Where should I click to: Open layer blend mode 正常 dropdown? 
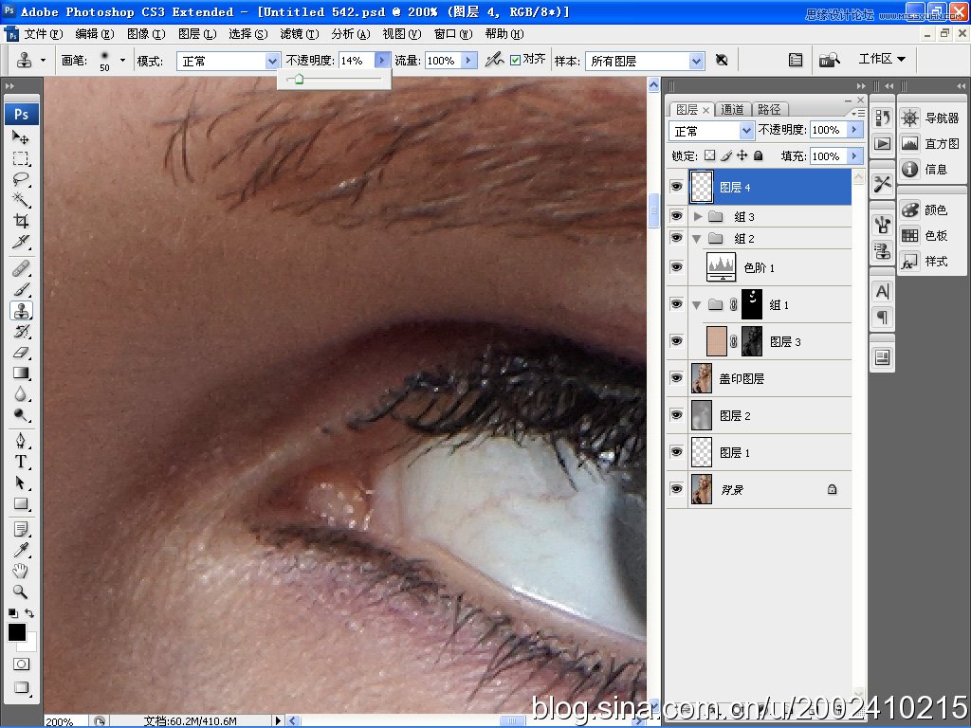point(711,131)
